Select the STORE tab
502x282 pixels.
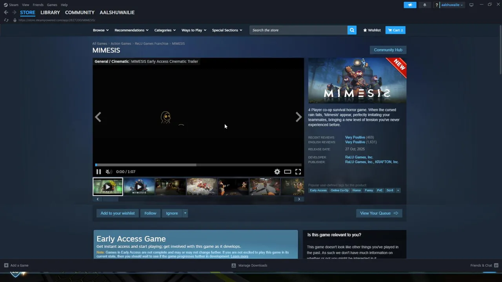pyautogui.click(x=27, y=13)
